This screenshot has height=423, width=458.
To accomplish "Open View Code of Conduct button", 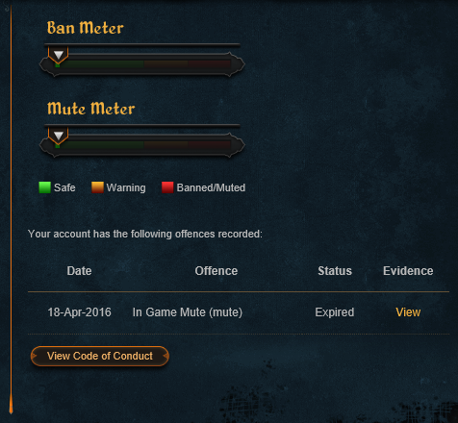I will (x=100, y=356).
